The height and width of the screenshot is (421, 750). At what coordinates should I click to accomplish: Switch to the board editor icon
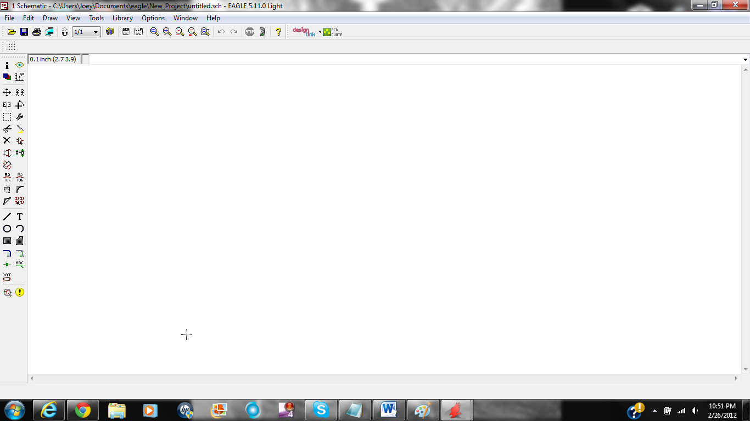pos(65,32)
